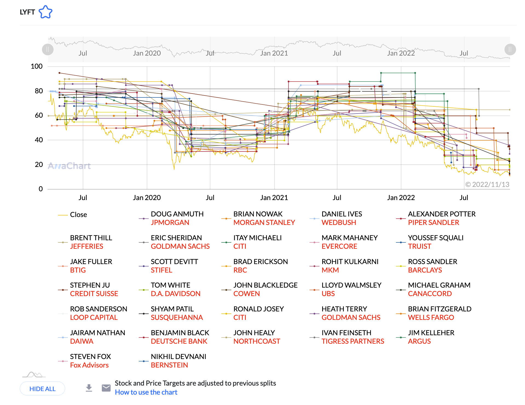Grab the right range navigator handle

click(x=510, y=50)
